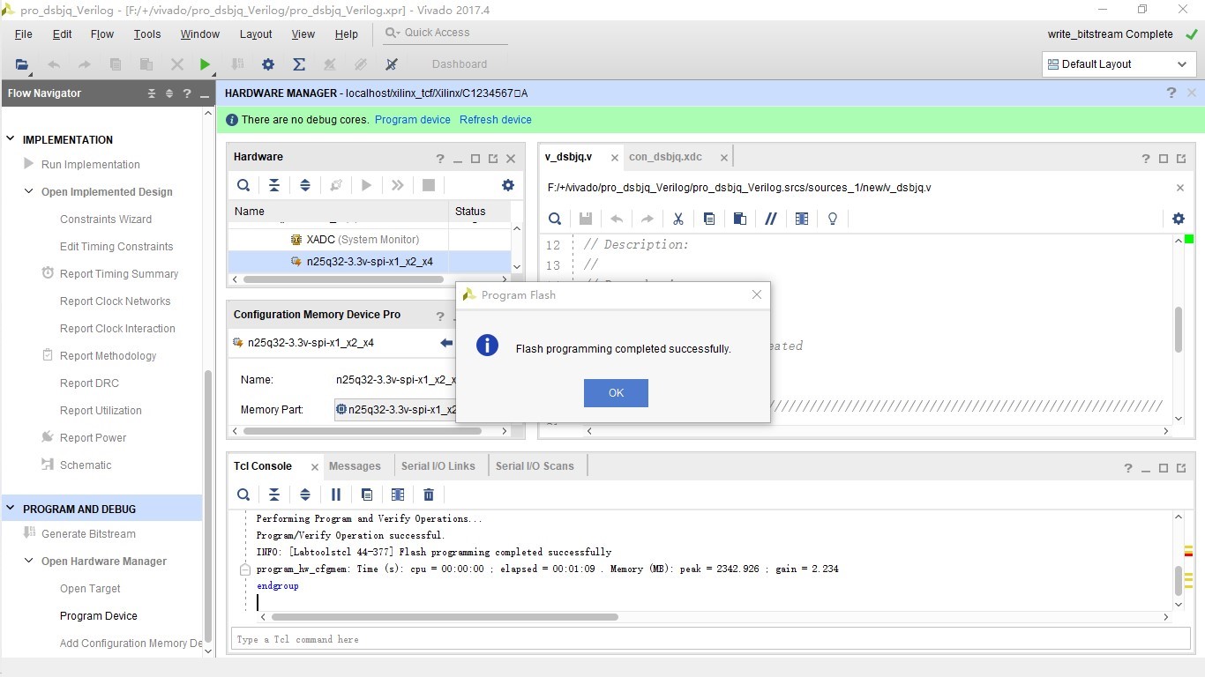Cut selection with editor scissors icon

[678, 219]
